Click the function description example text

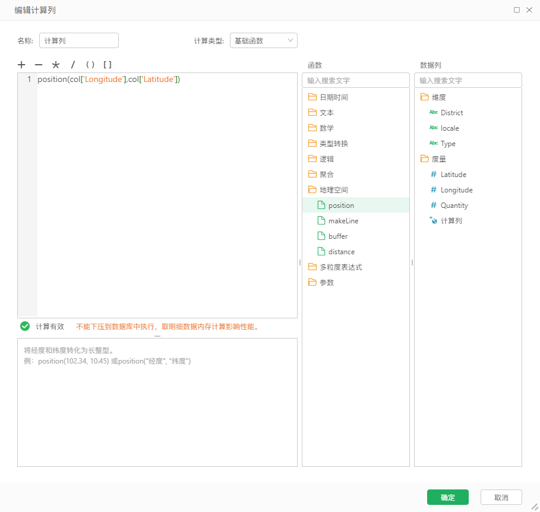pos(107,361)
